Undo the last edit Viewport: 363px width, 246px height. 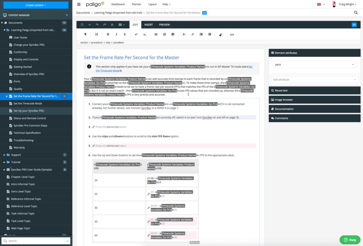click(97, 25)
